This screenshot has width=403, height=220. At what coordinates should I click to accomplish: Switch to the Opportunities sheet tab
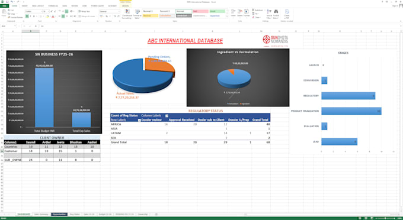(59, 214)
